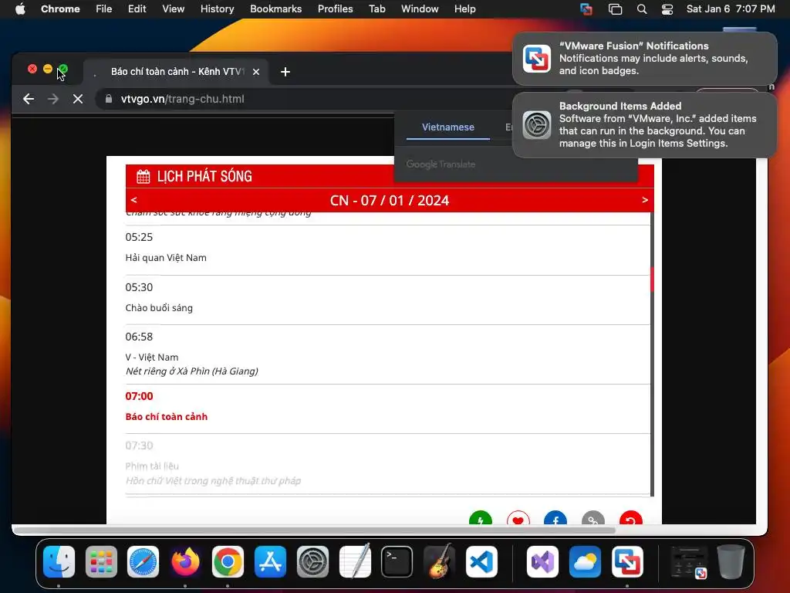The height and width of the screenshot is (593, 790).
Task: Click the red heart favorite button
Action: [518, 518]
